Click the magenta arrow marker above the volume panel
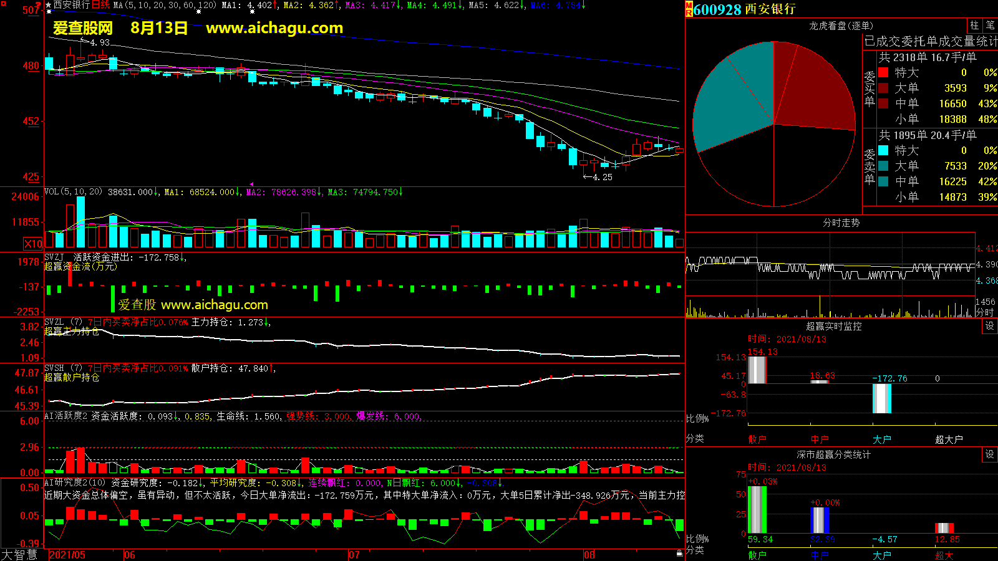The image size is (998, 561). (251, 185)
